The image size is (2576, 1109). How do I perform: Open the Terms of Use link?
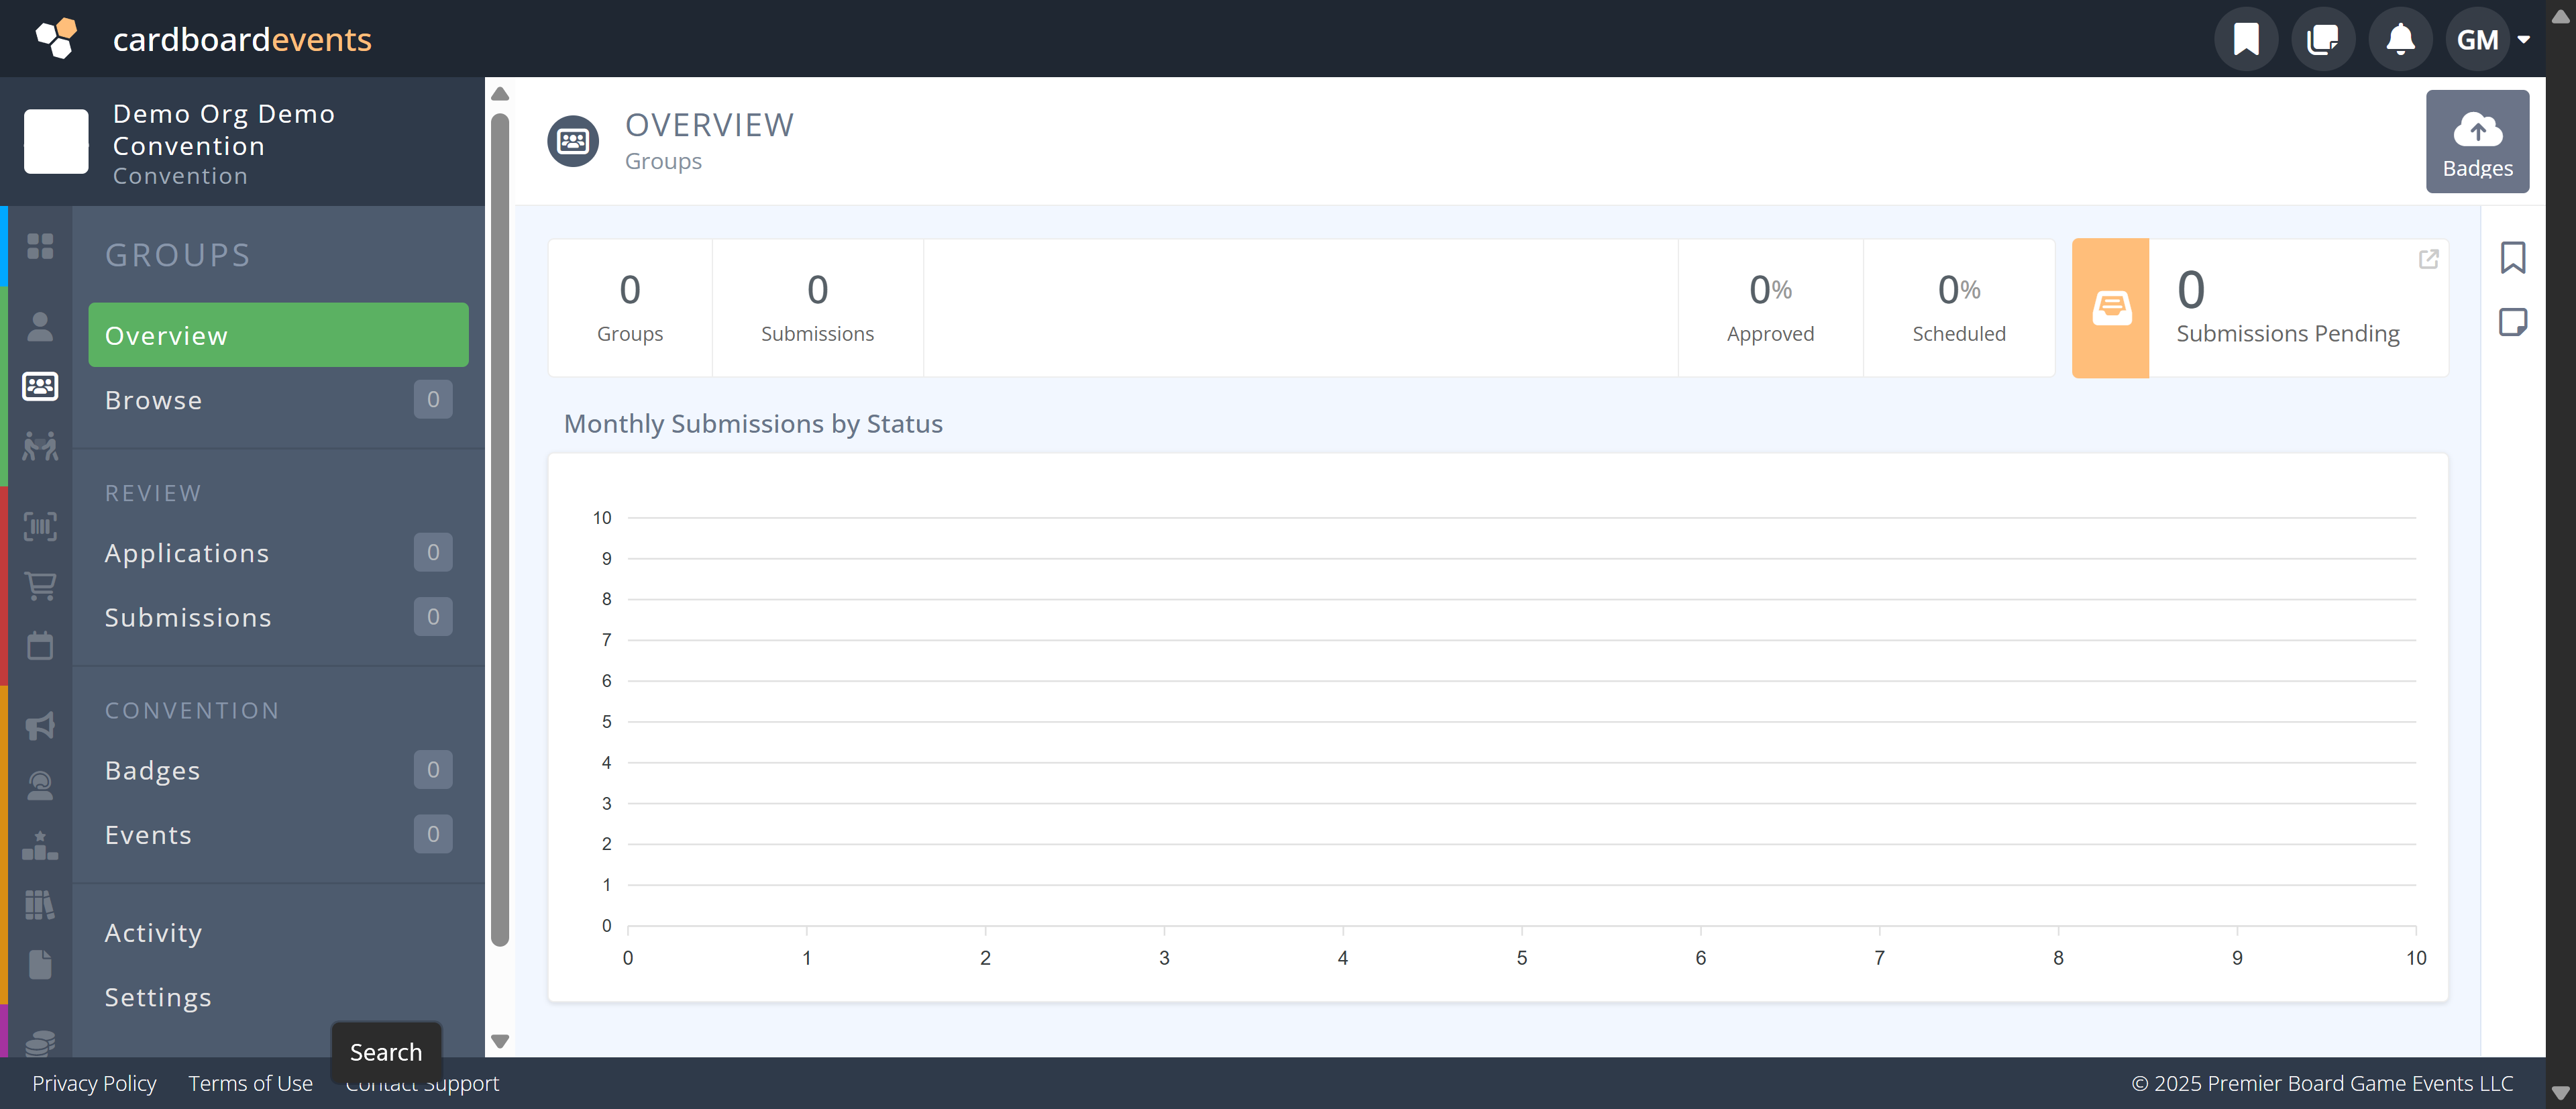click(x=250, y=1083)
